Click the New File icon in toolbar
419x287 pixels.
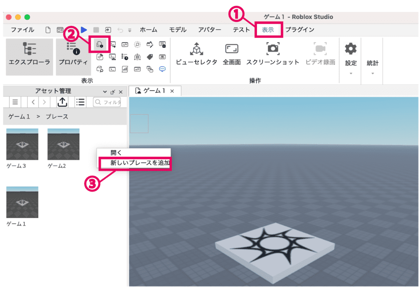[x=48, y=30]
